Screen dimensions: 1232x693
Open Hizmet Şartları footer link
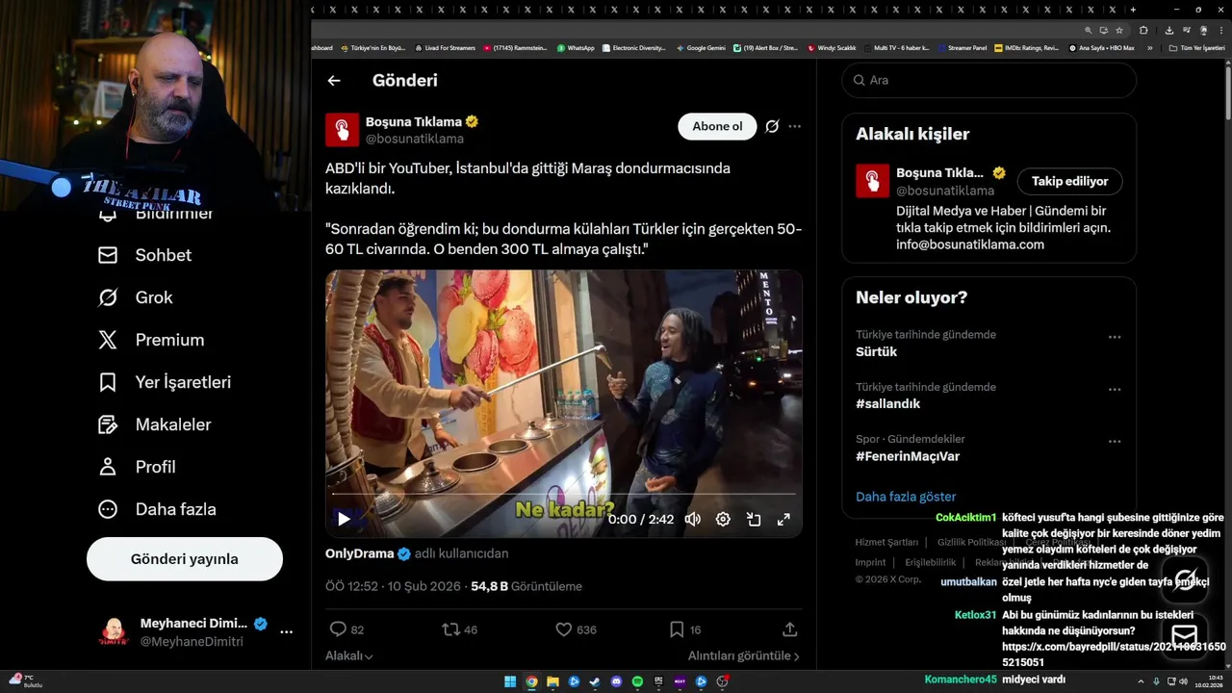(x=886, y=543)
